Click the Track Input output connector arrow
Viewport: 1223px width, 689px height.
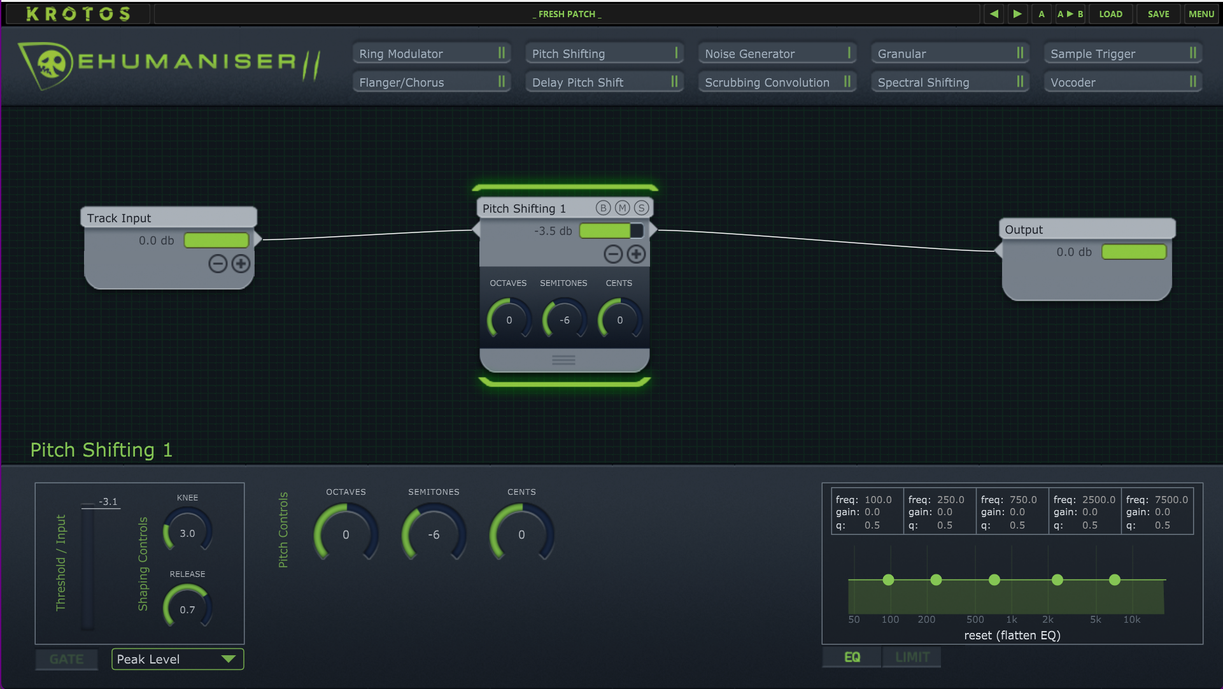pos(258,239)
